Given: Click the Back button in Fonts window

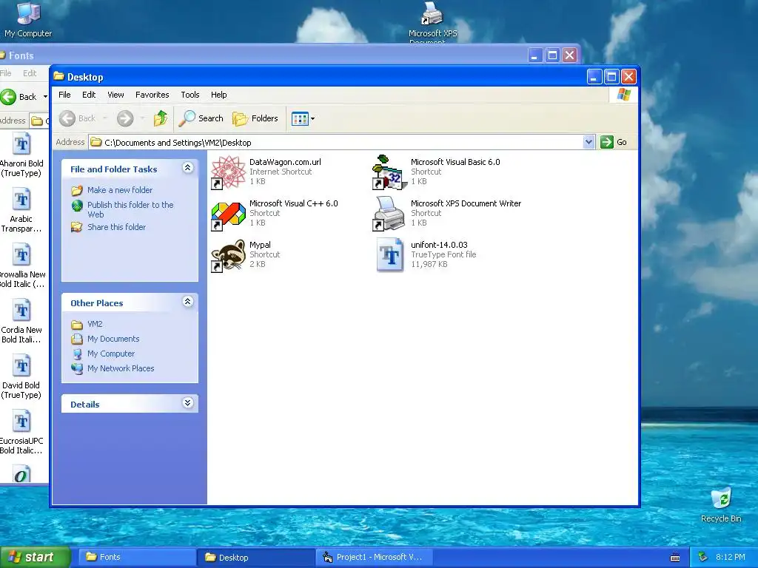Looking at the screenshot, I should [19, 97].
